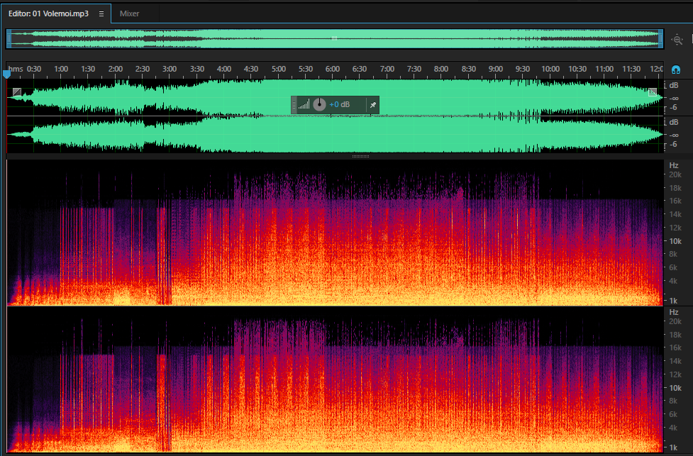Grab the HUD drag grip

(294, 105)
